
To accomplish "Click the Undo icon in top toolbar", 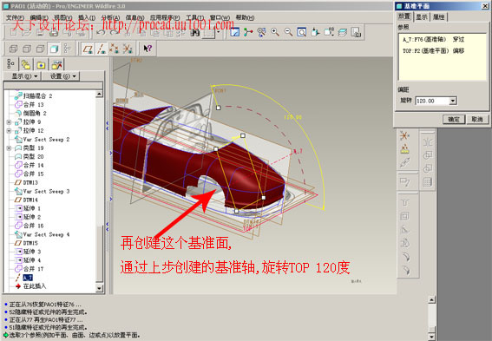I will 101,32.
